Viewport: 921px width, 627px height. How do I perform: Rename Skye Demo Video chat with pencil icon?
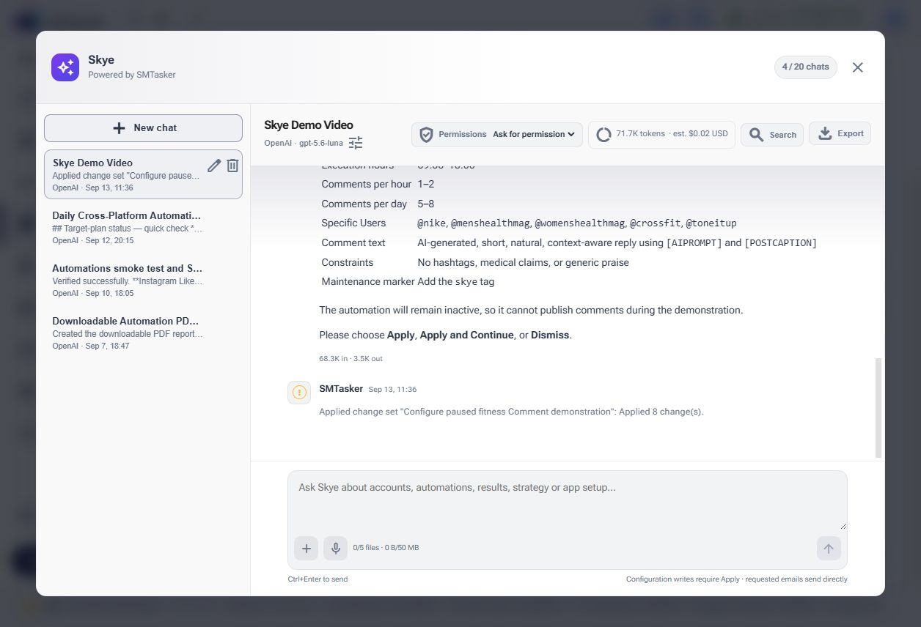pos(214,166)
